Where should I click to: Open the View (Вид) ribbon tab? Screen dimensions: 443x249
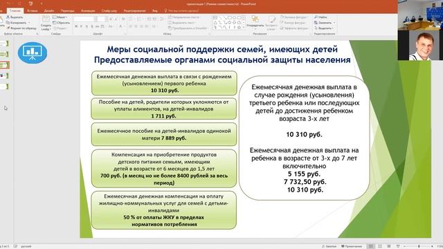pyautogui.click(x=155, y=11)
